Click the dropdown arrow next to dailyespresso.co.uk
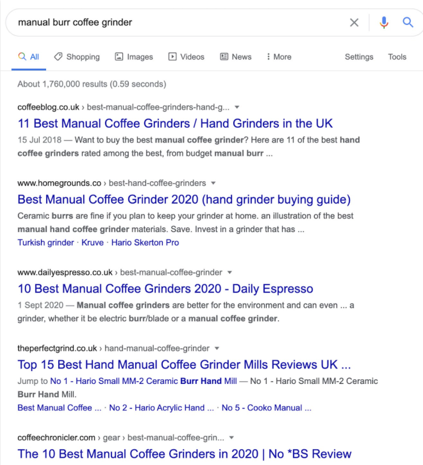This screenshot has width=423, height=465. (x=229, y=272)
